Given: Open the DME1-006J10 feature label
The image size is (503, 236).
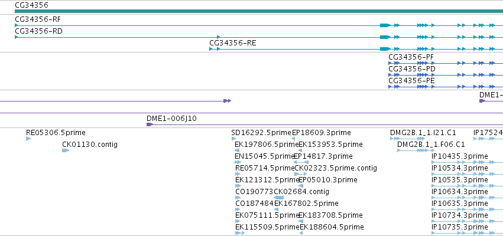Looking at the screenshot, I should (x=171, y=119).
